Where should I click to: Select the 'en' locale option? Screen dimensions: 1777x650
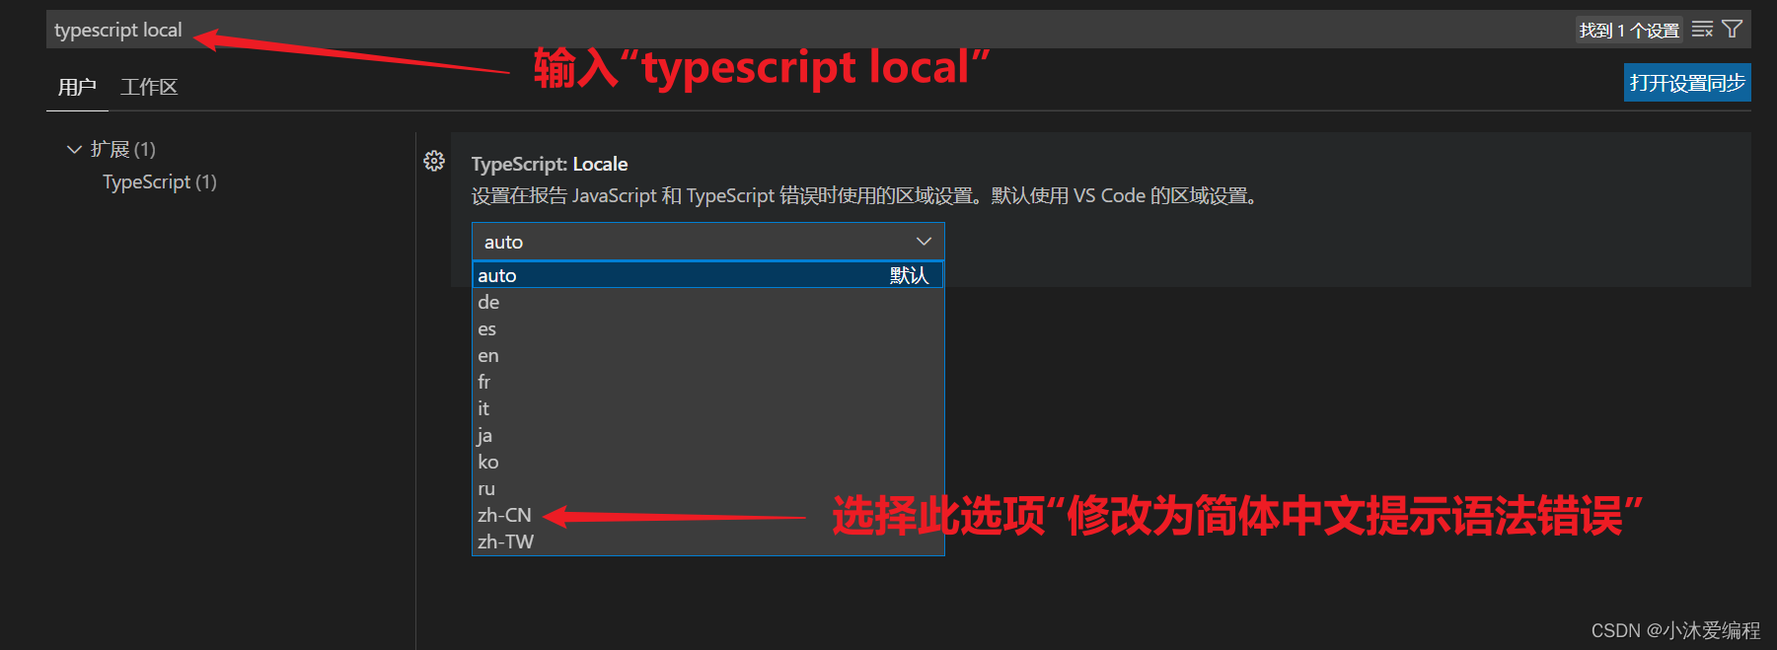pyautogui.click(x=707, y=355)
